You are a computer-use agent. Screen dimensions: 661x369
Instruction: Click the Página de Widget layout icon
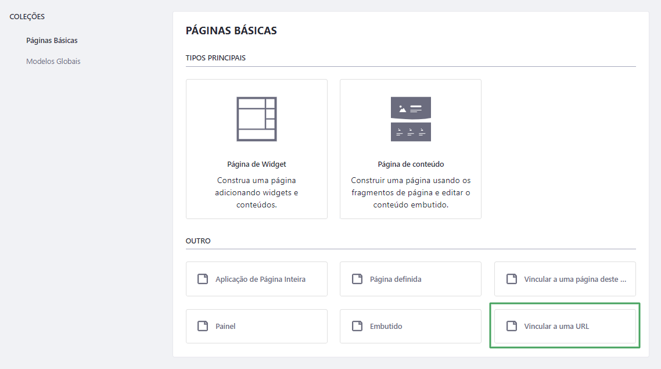pyautogui.click(x=256, y=119)
